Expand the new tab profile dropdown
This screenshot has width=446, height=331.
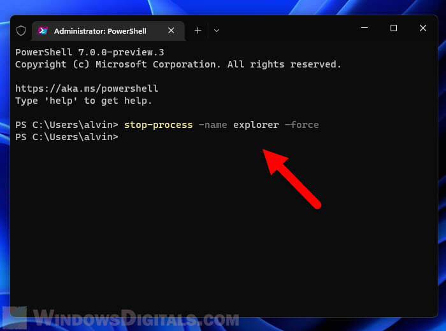217,31
